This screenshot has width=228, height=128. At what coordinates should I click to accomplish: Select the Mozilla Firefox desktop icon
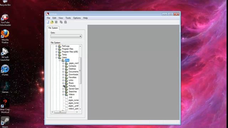[5, 36]
